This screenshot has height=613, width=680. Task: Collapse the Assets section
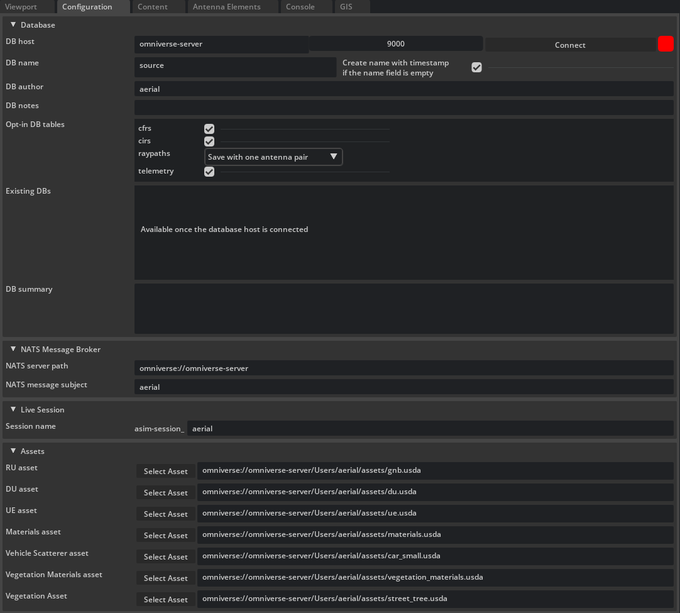pos(13,451)
